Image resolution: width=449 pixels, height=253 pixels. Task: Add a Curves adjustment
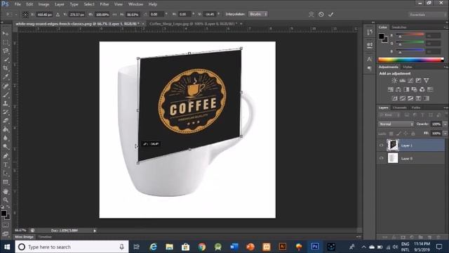click(410, 81)
